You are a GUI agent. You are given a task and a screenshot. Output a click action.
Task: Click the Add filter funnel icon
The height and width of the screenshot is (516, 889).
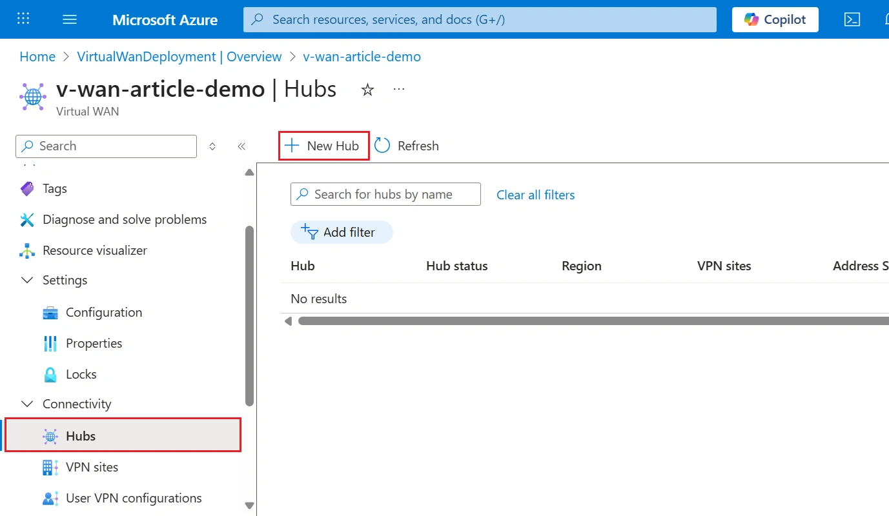[x=310, y=232]
